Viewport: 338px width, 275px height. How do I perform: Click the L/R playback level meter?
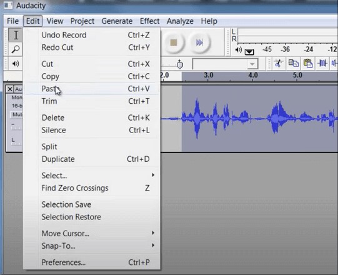288,36
